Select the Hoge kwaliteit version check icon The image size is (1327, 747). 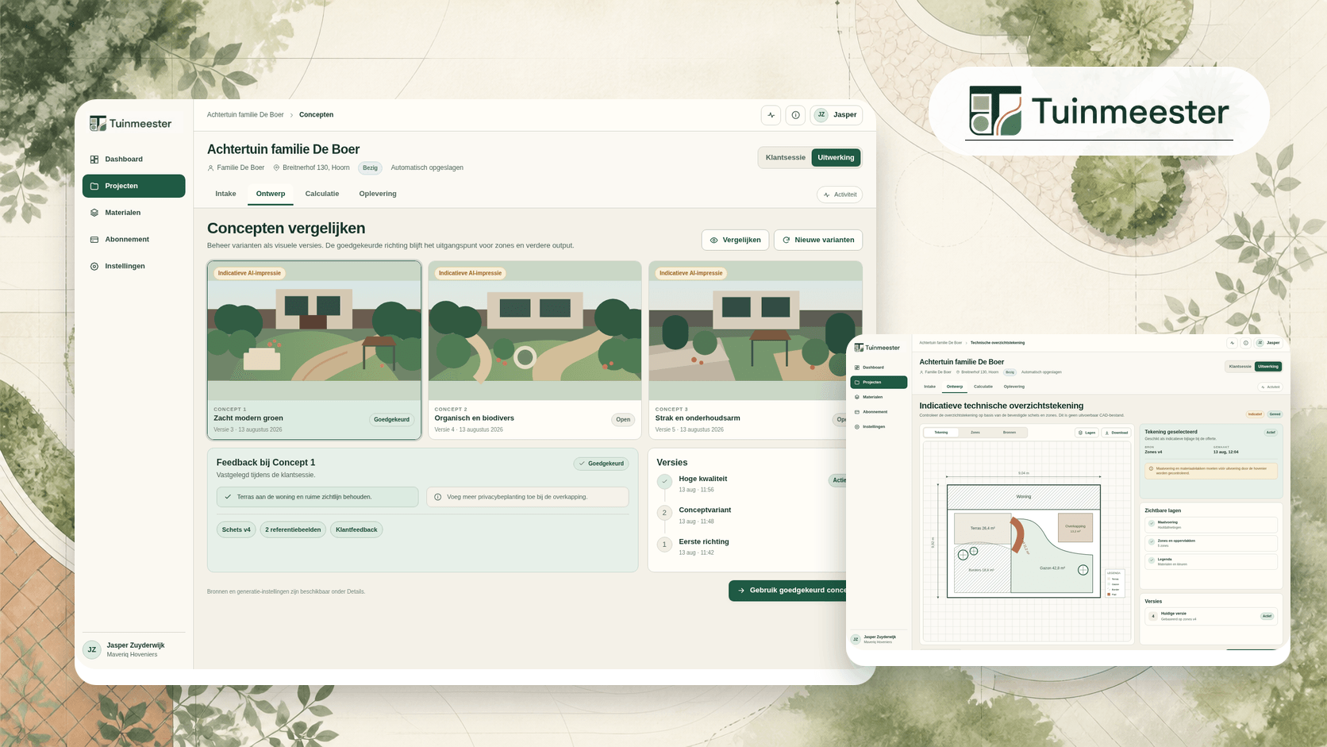[665, 481]
